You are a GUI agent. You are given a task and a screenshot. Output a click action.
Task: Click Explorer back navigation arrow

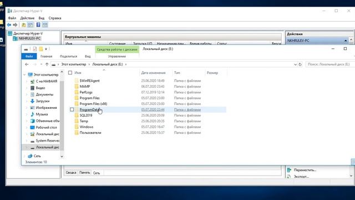click(27, 64)
